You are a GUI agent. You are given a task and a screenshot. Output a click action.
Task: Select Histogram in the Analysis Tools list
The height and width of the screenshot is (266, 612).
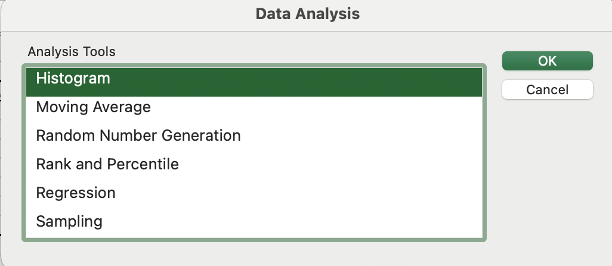point(73,79)
